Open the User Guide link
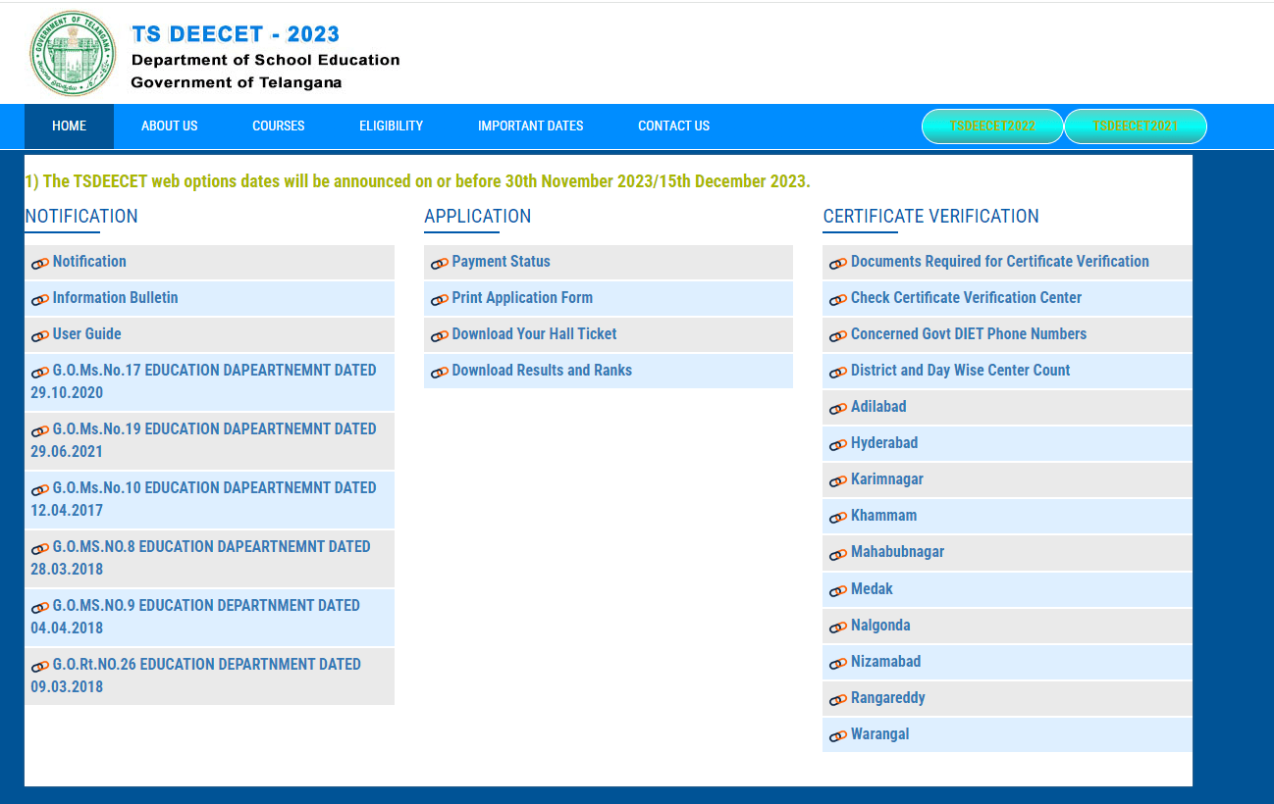Viewport: 1274px width, 804px height. pyautogui.click(x=86, y=334)
